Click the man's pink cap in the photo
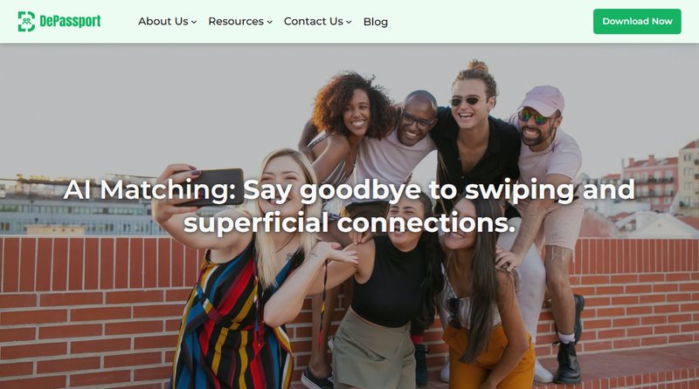The height and width of the screenshot is (389, 699). coord(543,99)
